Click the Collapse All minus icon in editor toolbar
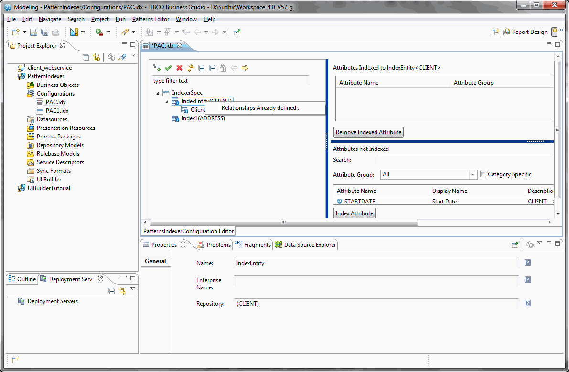The image size is (569, 372). [x=213, y=68]
